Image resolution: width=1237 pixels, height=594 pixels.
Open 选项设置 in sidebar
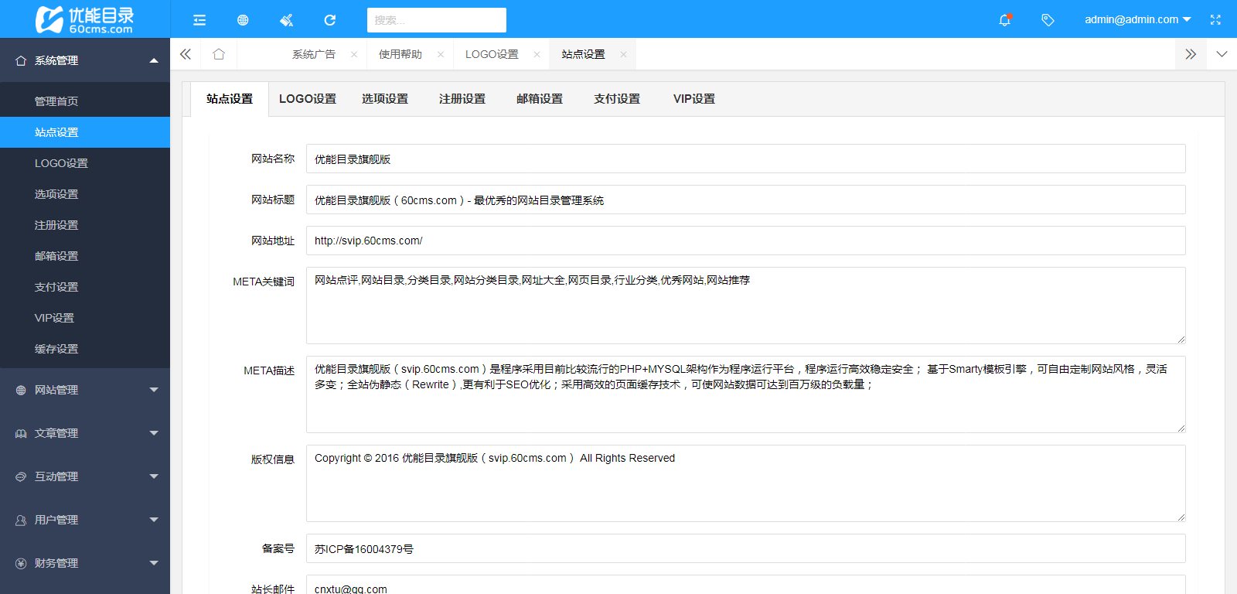(85, 194)
